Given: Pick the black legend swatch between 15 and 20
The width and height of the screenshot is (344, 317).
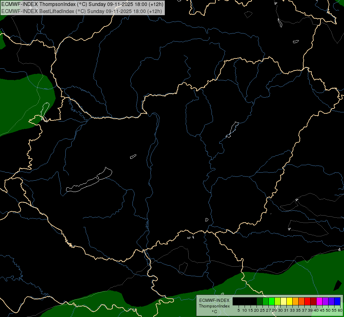Looking at the screenshot, I should coord(254,301).
